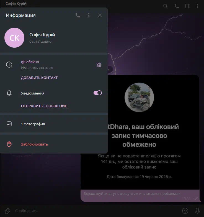Close the Информация panel

[100, 15]
